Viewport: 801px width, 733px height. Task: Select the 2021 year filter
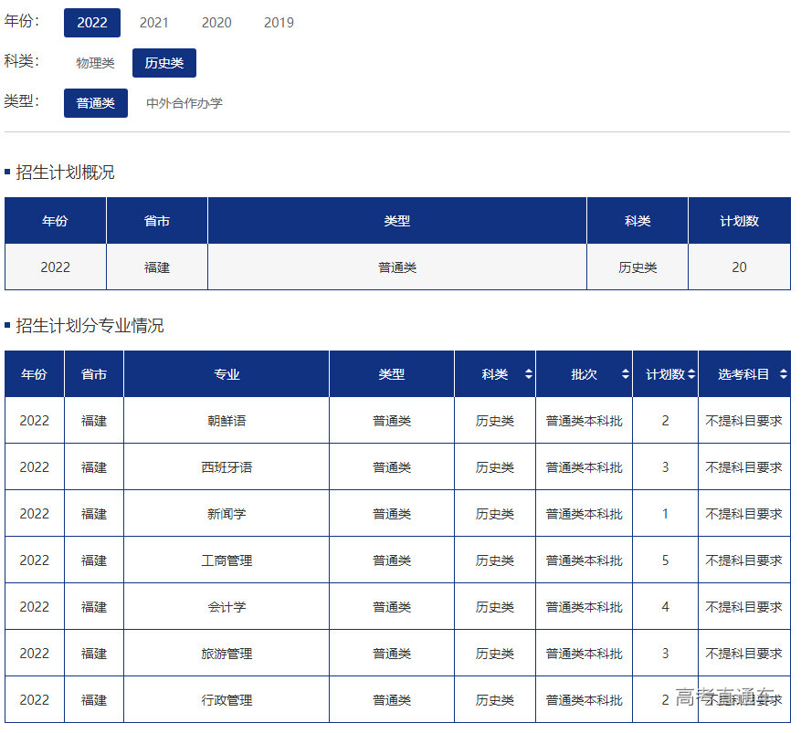coord(154,22)
